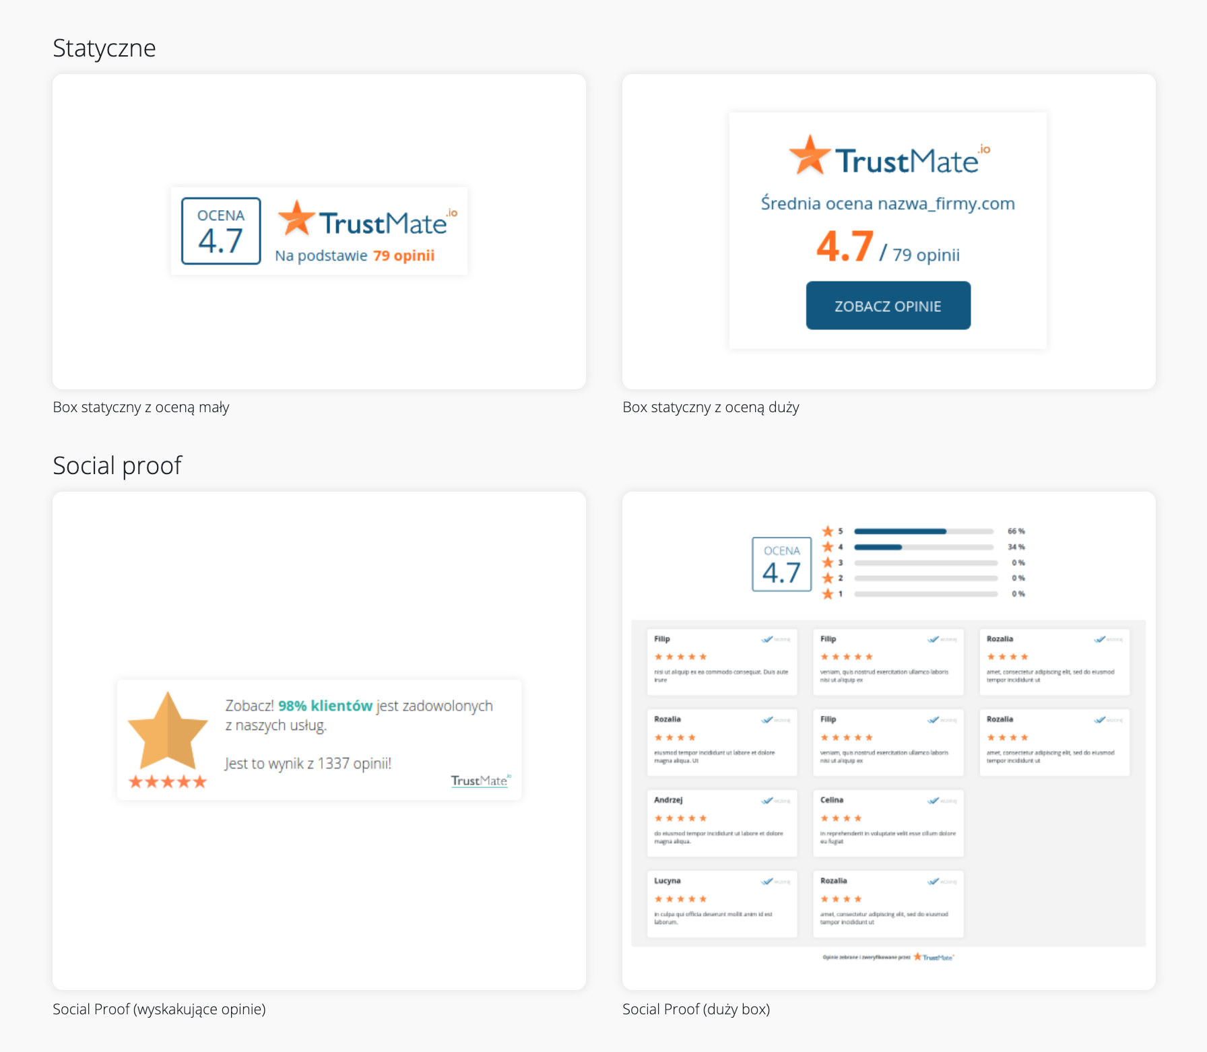Click the small TrustMate link in popup widget
Screen dimensions: 1207x1052
[480, 780]
